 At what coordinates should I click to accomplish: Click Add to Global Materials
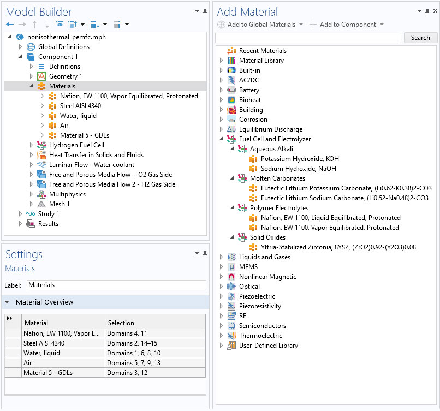(x=259, y=24)
